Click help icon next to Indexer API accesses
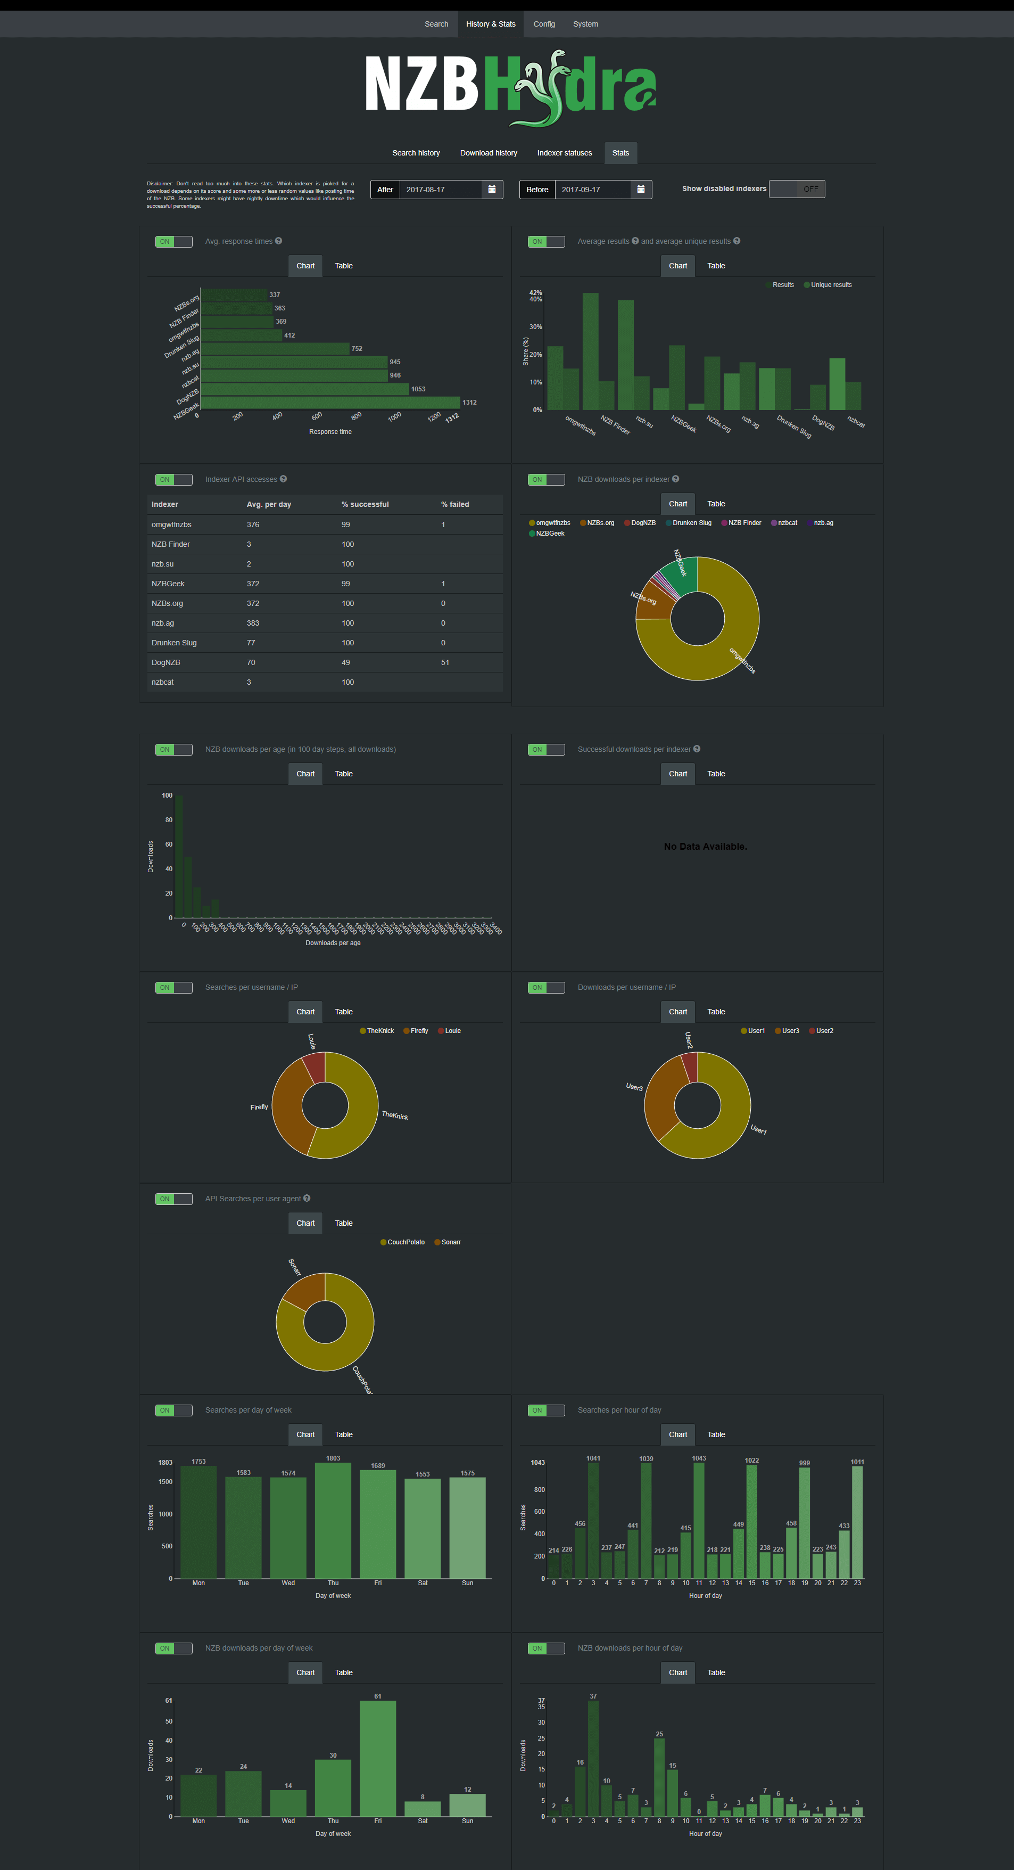 283,479
